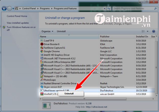
Task: Open the Organize dropdown menu
Action: coord(47,31)
